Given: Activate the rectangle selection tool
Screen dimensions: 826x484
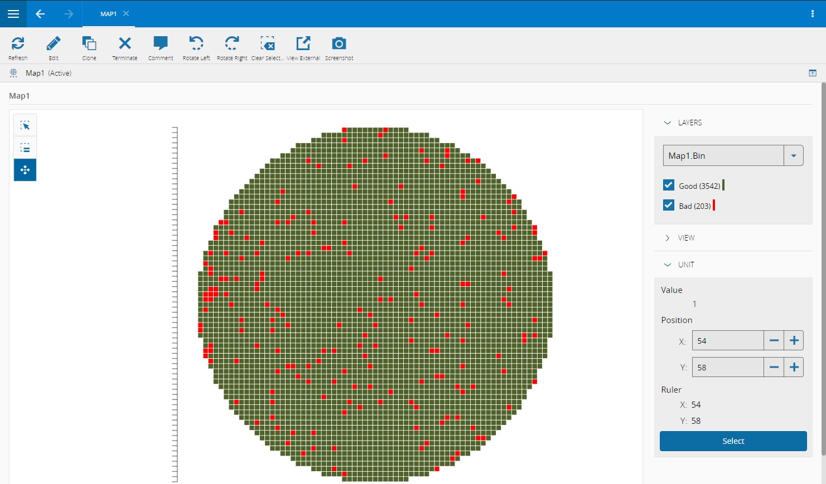Looking at the screenshot, I should (25, 125).
